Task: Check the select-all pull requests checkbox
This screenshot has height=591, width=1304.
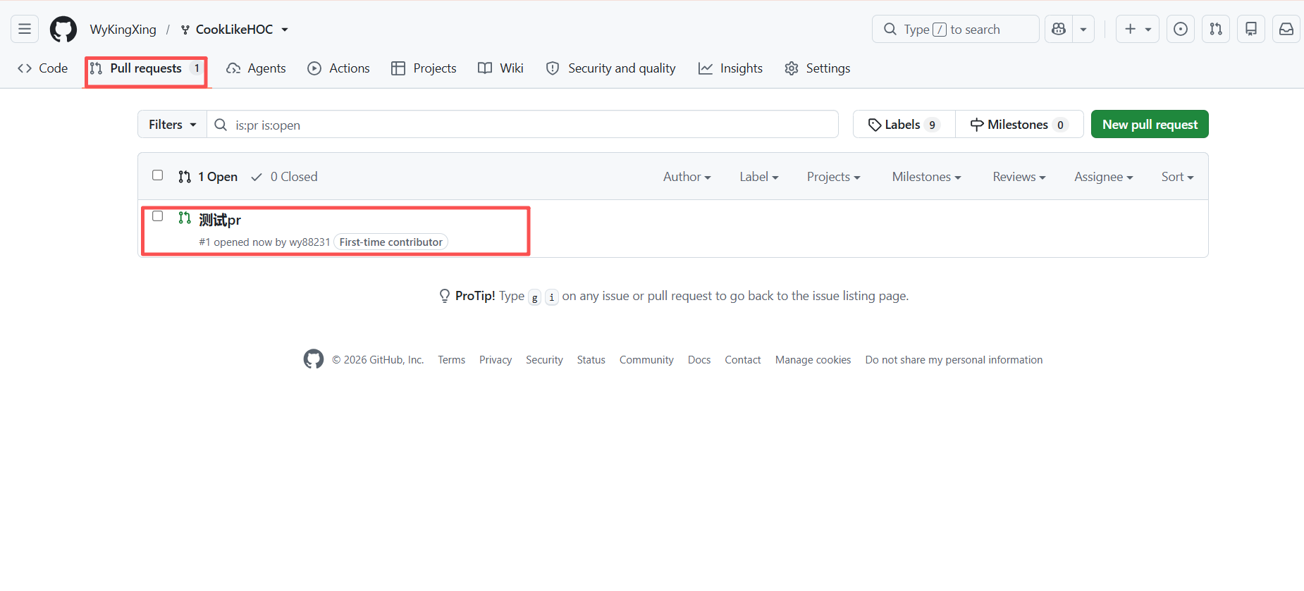Action: 158,175
